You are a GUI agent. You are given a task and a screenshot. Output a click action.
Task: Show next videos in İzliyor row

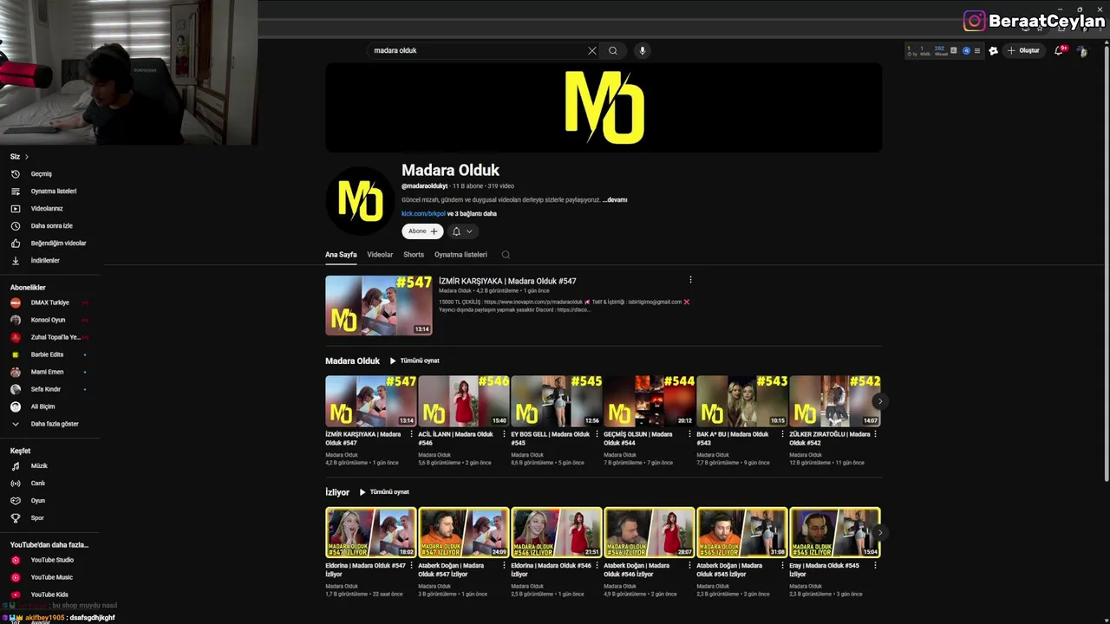879,533
